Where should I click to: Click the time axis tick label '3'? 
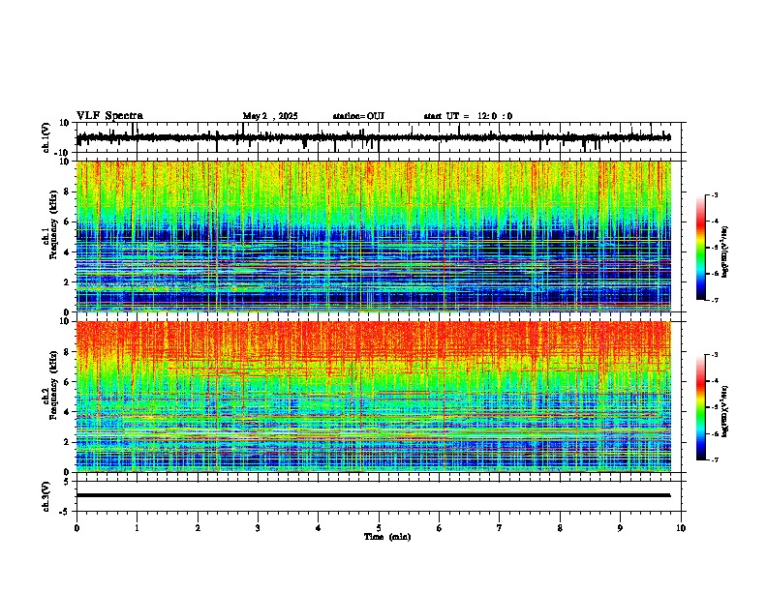tap(258, 527)
